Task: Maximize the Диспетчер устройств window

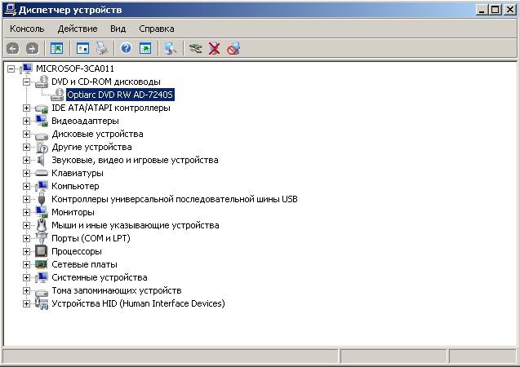Action: (x=495, y=10)
